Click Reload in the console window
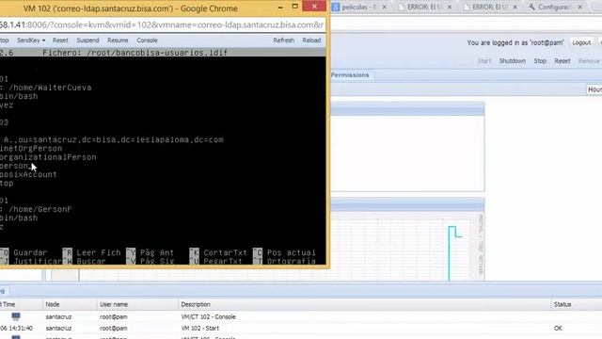602x339 pixels. tap(311, 40)
